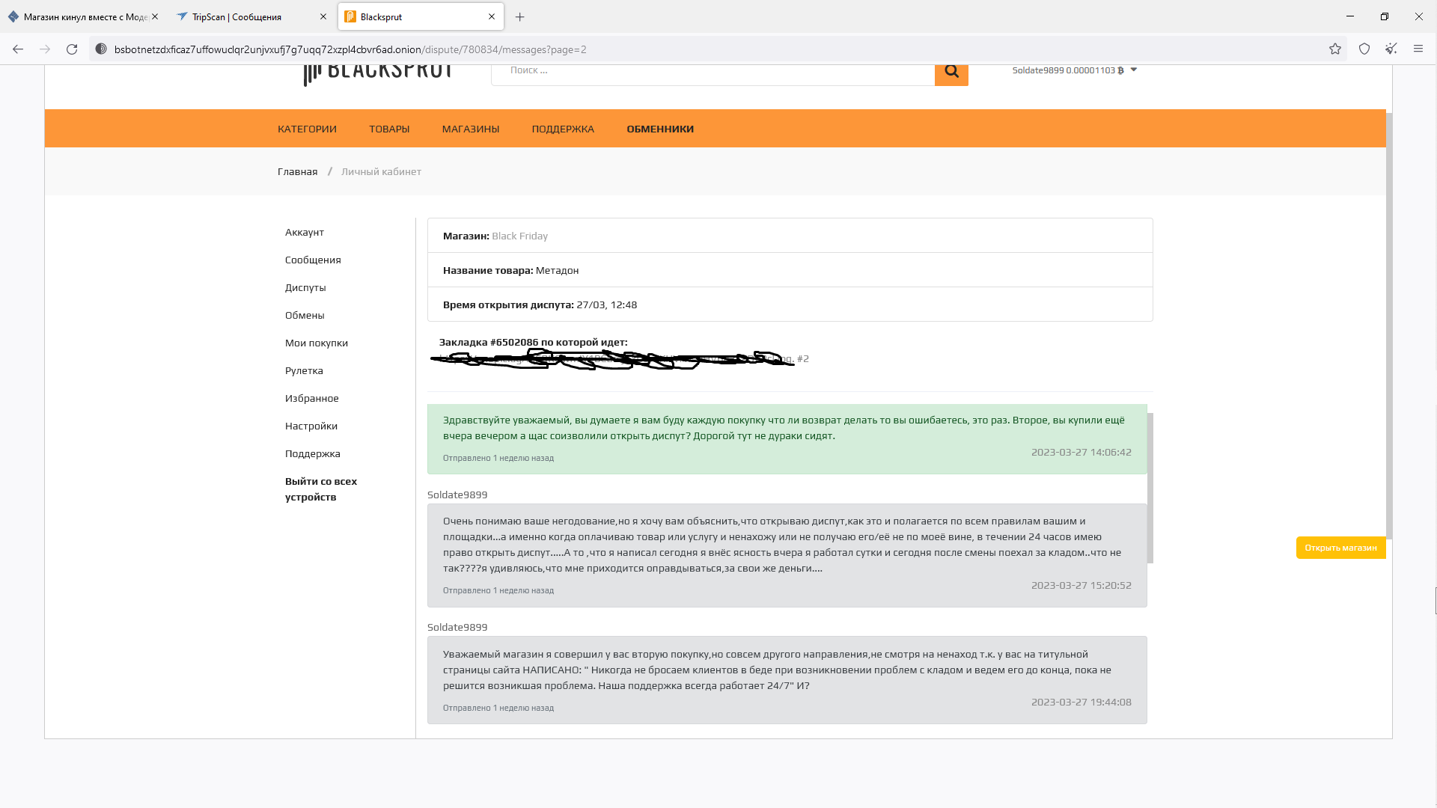Click the Black Friday shop name

(519, 236)
